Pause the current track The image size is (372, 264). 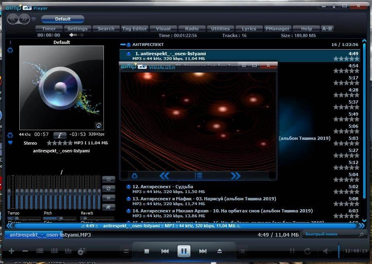tap(184, 251)
